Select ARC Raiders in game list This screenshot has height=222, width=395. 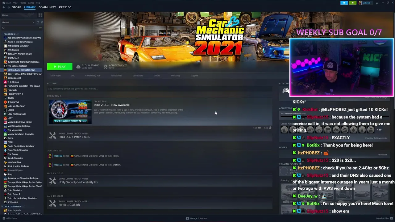[x=13, y=50]
